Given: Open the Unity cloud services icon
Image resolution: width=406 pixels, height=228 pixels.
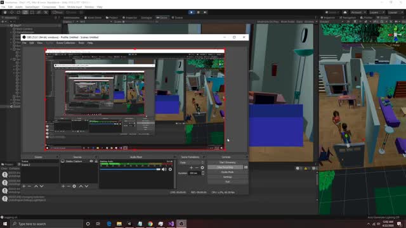Looking at the screenshot, I should pyautogui.click(x=345, y=13).
